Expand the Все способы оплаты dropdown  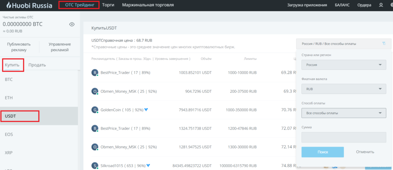tap(344, 113)
